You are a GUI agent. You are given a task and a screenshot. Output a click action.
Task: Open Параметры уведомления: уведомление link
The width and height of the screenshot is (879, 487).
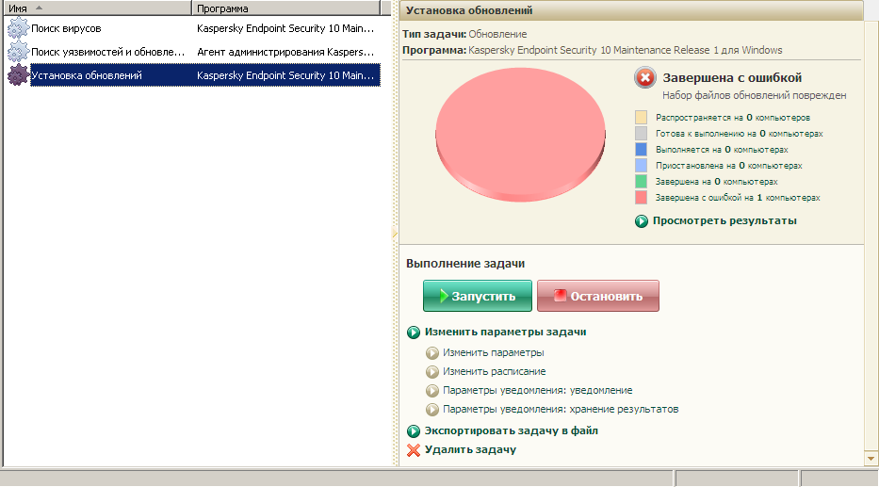(538, 391)
